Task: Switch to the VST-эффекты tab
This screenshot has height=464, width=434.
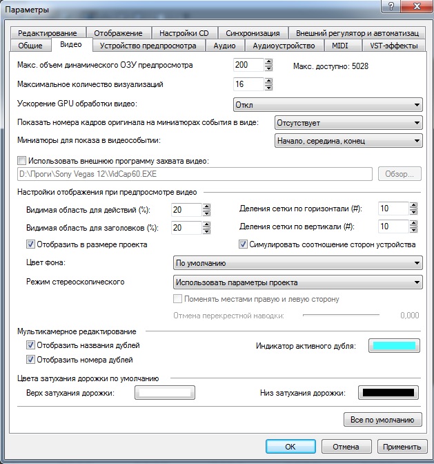Action: (x=394, y=46)
